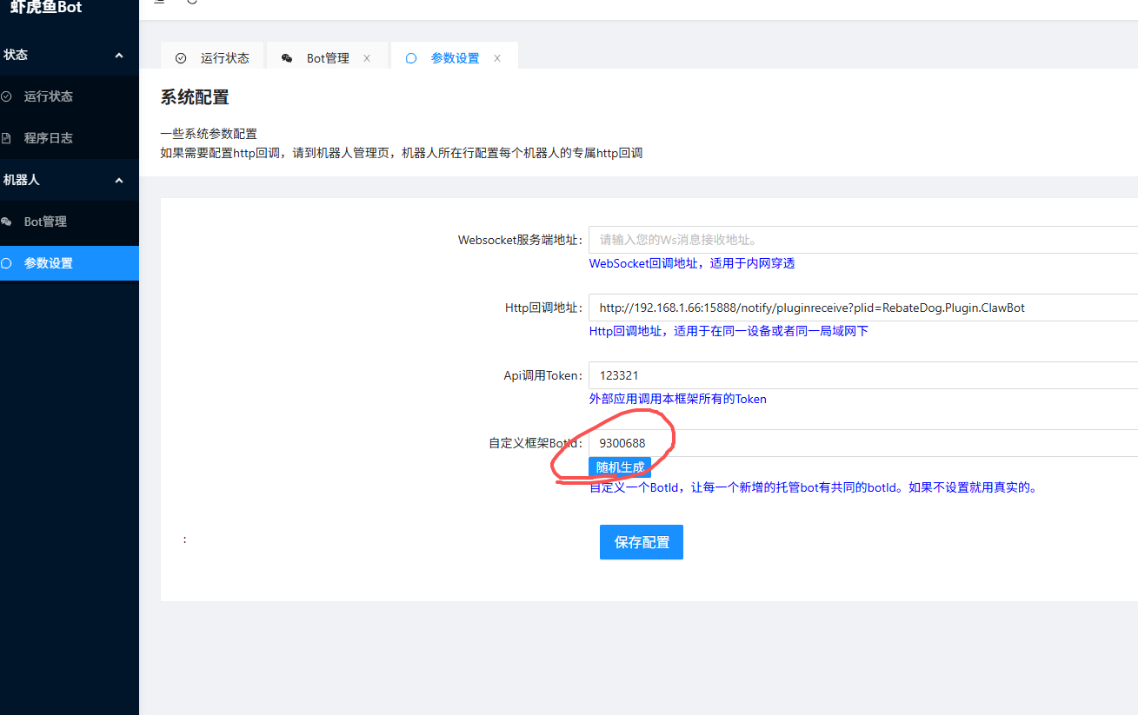1138x715 pixels.
Task: Collapse the 机器人 sidebar group
Action: tap(119, 180)
